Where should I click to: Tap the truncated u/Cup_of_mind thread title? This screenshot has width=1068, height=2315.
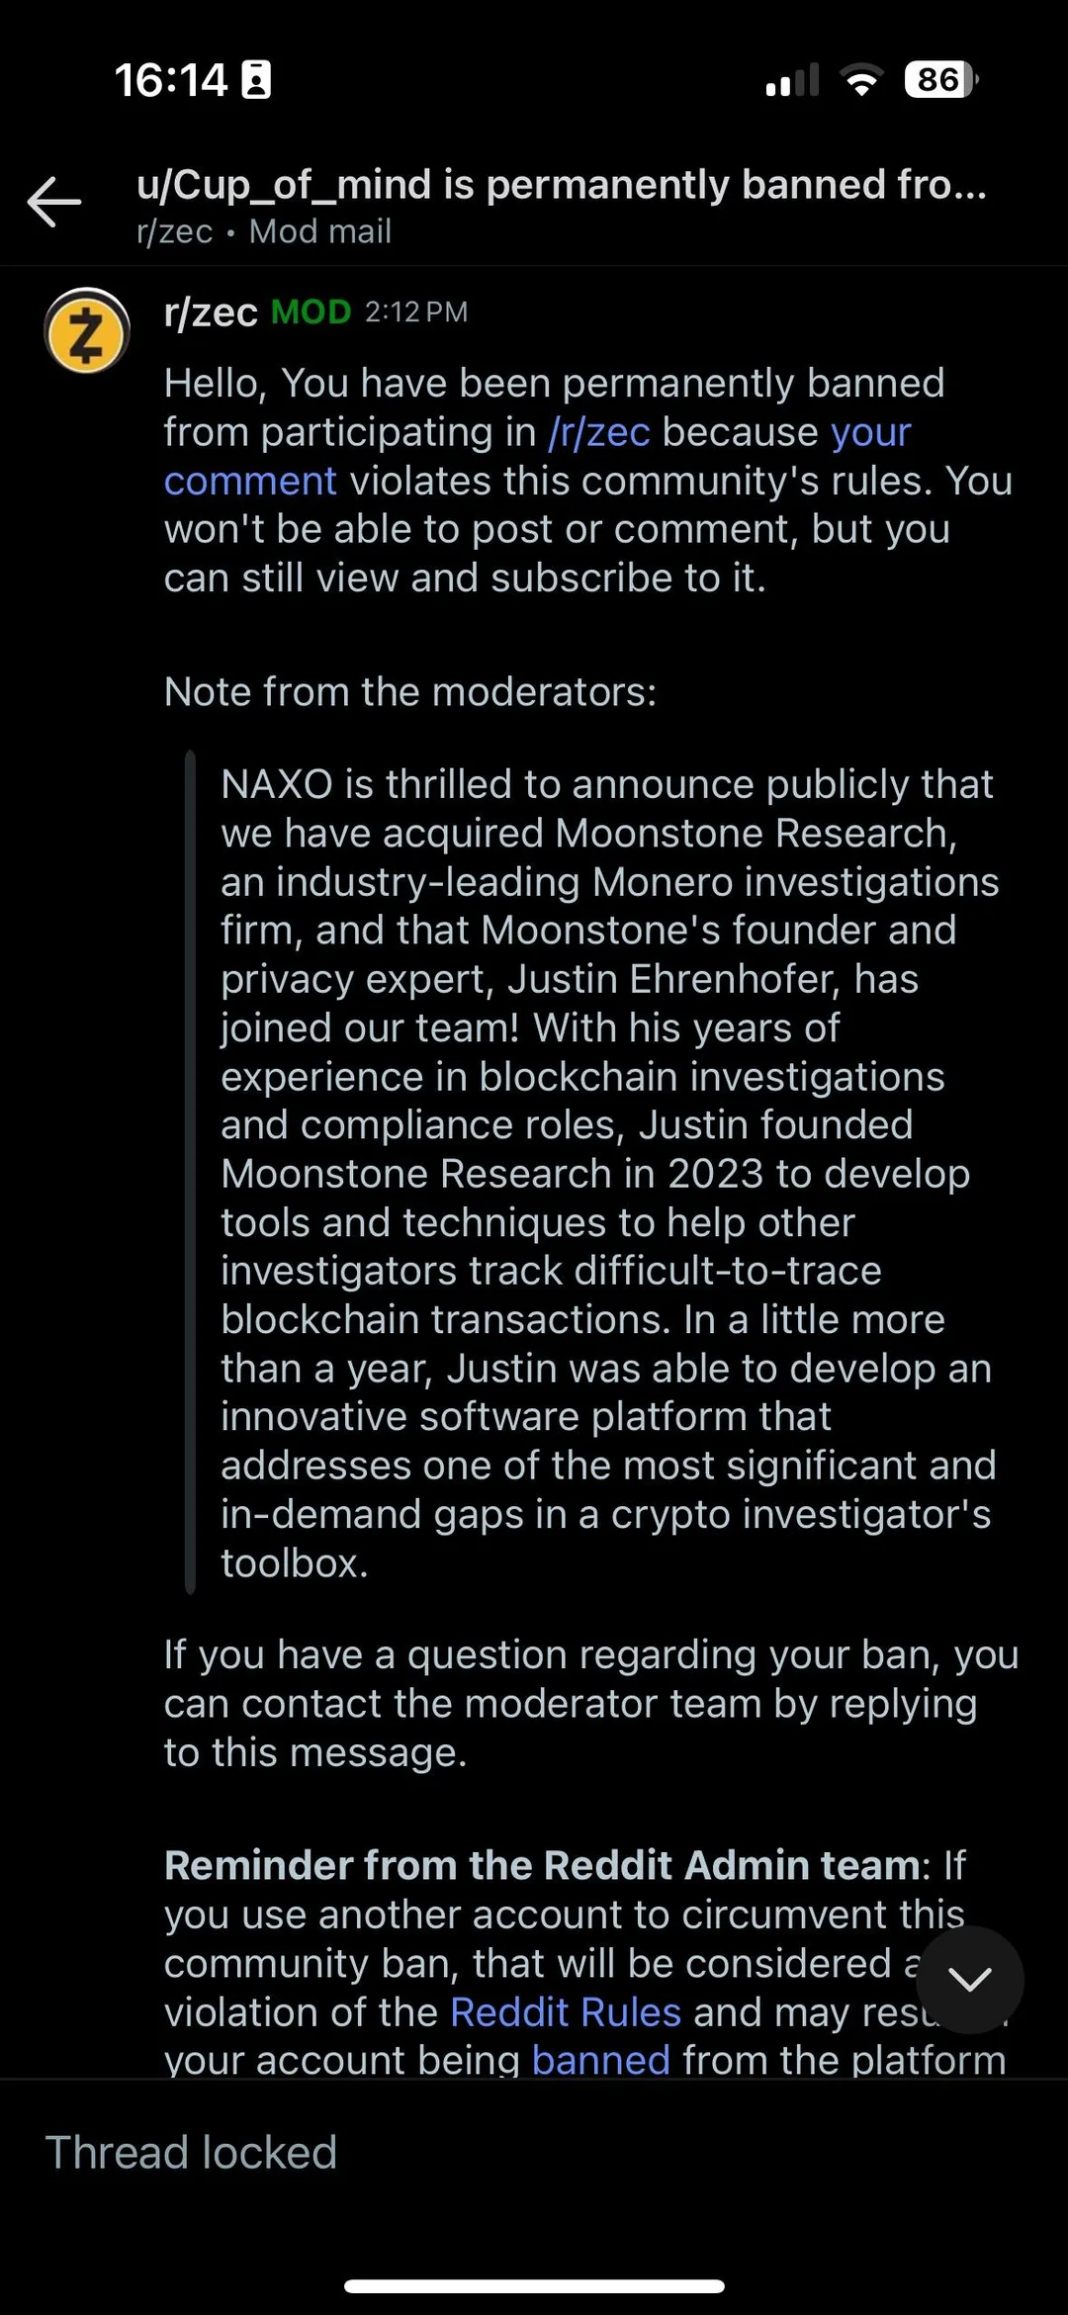coord(561,185)
